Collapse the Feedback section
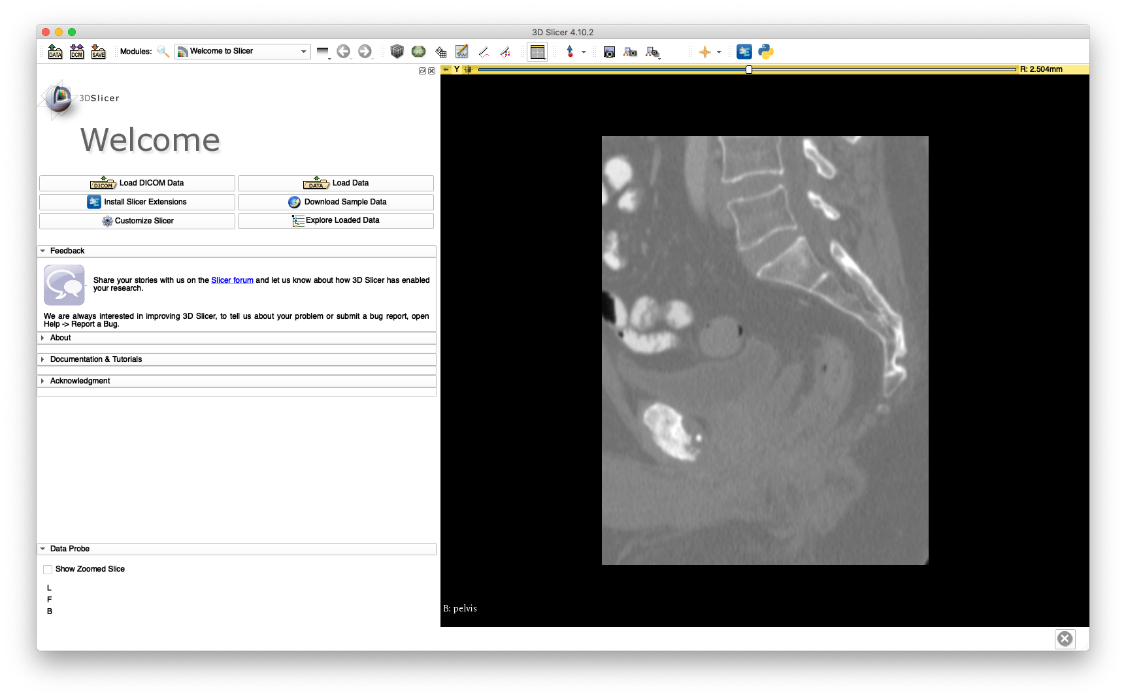 [237, 251]
